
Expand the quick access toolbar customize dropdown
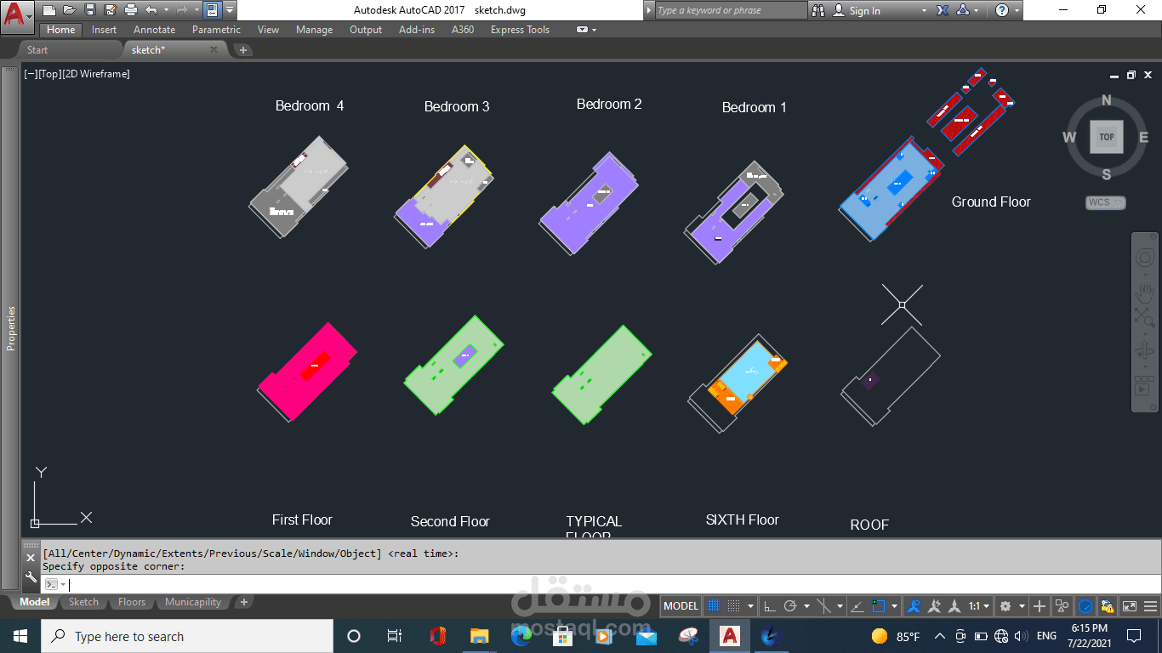(230, 10)
